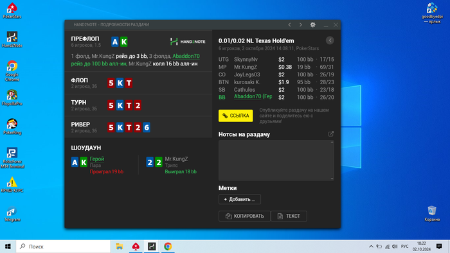450x253 pixels.
Task: Open Google Chrome desktop shortcut
Action: (x=12, y=71)
